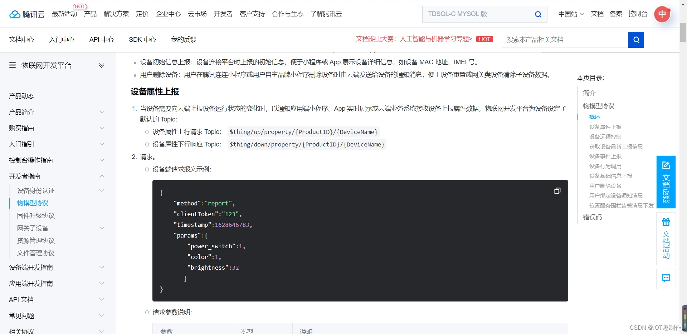Open the 中国站 region dropdown
This screenshot has width=687, height=334.
coord(571,14)
